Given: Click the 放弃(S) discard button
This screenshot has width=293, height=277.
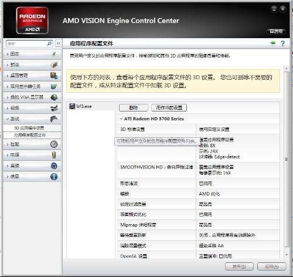Looking at the screenshot, I should pos(239,266).
